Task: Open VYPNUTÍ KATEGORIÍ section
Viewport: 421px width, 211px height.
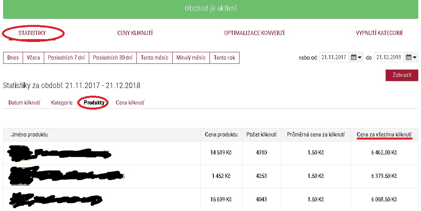Action: pos(379,33)
